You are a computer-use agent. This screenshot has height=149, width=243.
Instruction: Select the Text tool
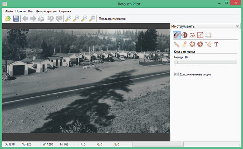click(x=216, y=45)
